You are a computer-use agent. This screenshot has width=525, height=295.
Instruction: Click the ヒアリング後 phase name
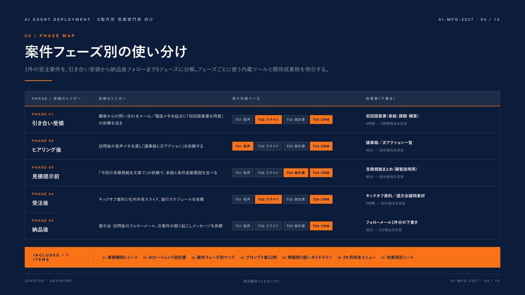point(46,150)
